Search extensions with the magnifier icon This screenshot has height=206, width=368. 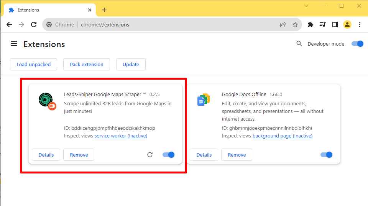pos(299,44)
